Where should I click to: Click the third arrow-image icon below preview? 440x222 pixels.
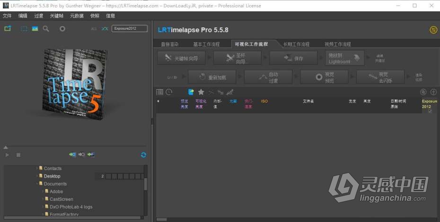point(91,154)
